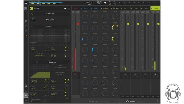Click the AUX 1 pan knob

point(125,76)
